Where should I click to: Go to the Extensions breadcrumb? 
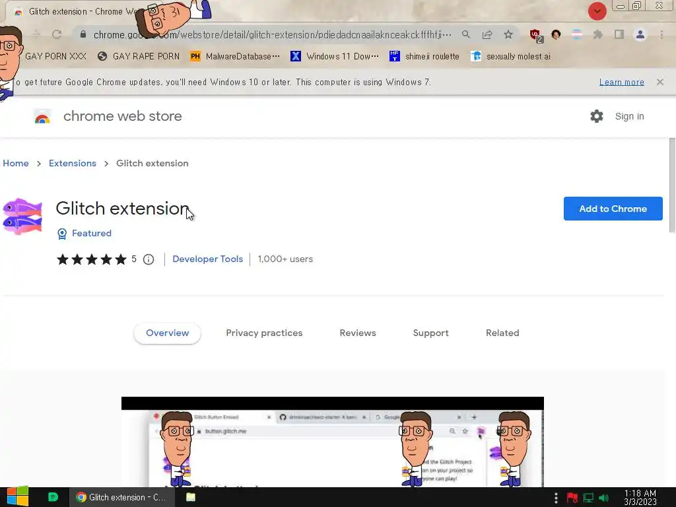73,164
